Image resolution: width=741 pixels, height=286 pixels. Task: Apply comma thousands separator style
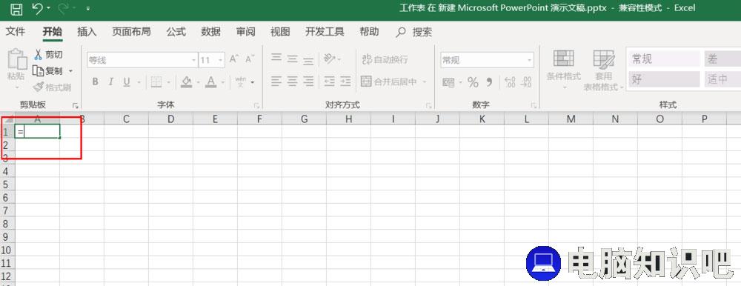pyautogui.click(x=489, y=82)
